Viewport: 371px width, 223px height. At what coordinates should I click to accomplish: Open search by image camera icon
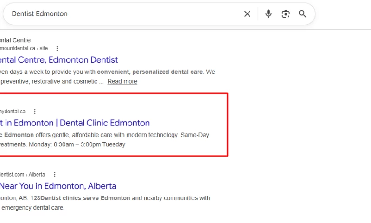(x=286, y=14)
